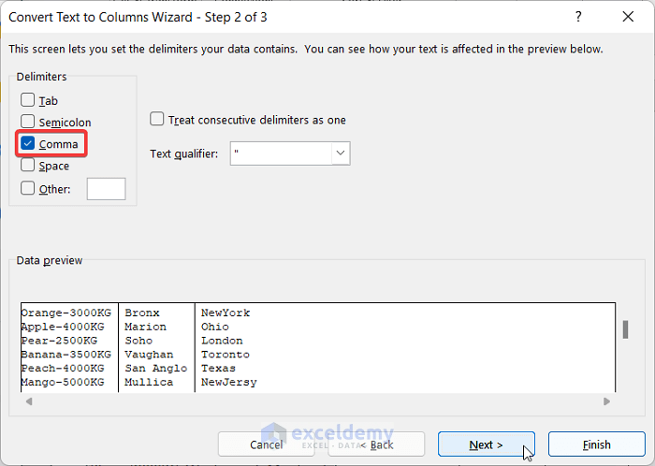Go back with the Back button

374,444
